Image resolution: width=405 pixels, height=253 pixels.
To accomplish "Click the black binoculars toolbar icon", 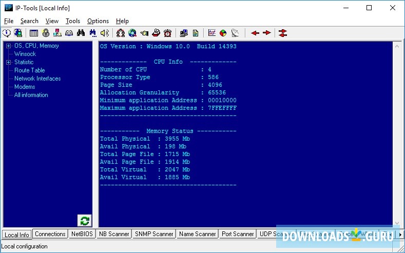I will (81, 33).
